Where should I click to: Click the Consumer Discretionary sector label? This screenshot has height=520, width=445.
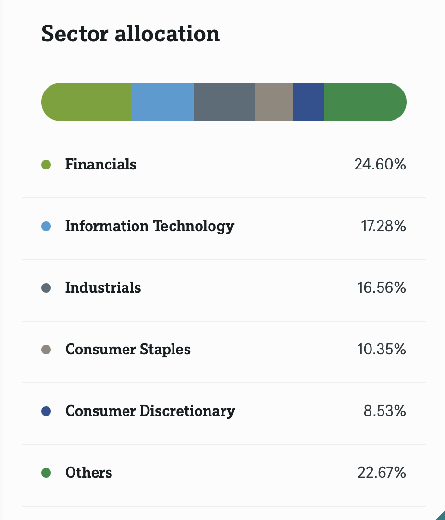(x=150, y=411)
